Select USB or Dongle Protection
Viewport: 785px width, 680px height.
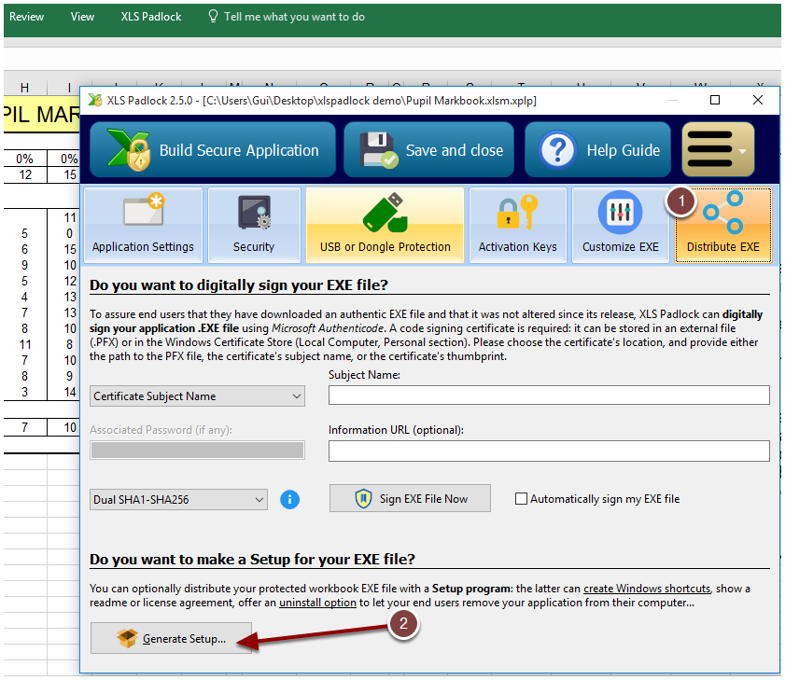click(x=385, y=225)
